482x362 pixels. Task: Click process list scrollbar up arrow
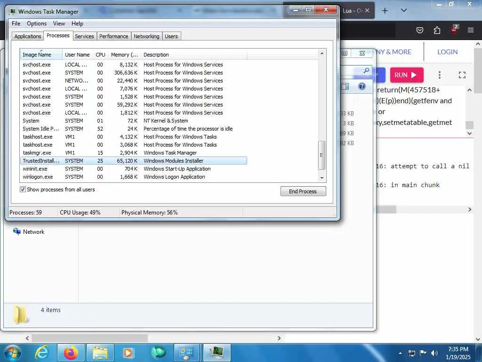(x=322, y=53)
